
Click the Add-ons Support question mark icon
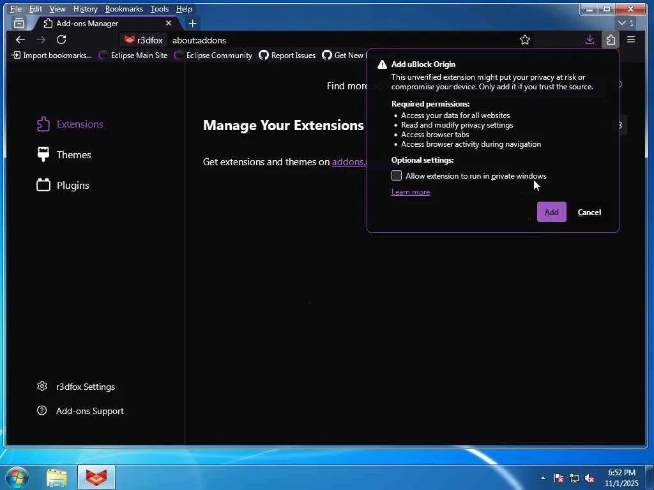click(42, 410)
